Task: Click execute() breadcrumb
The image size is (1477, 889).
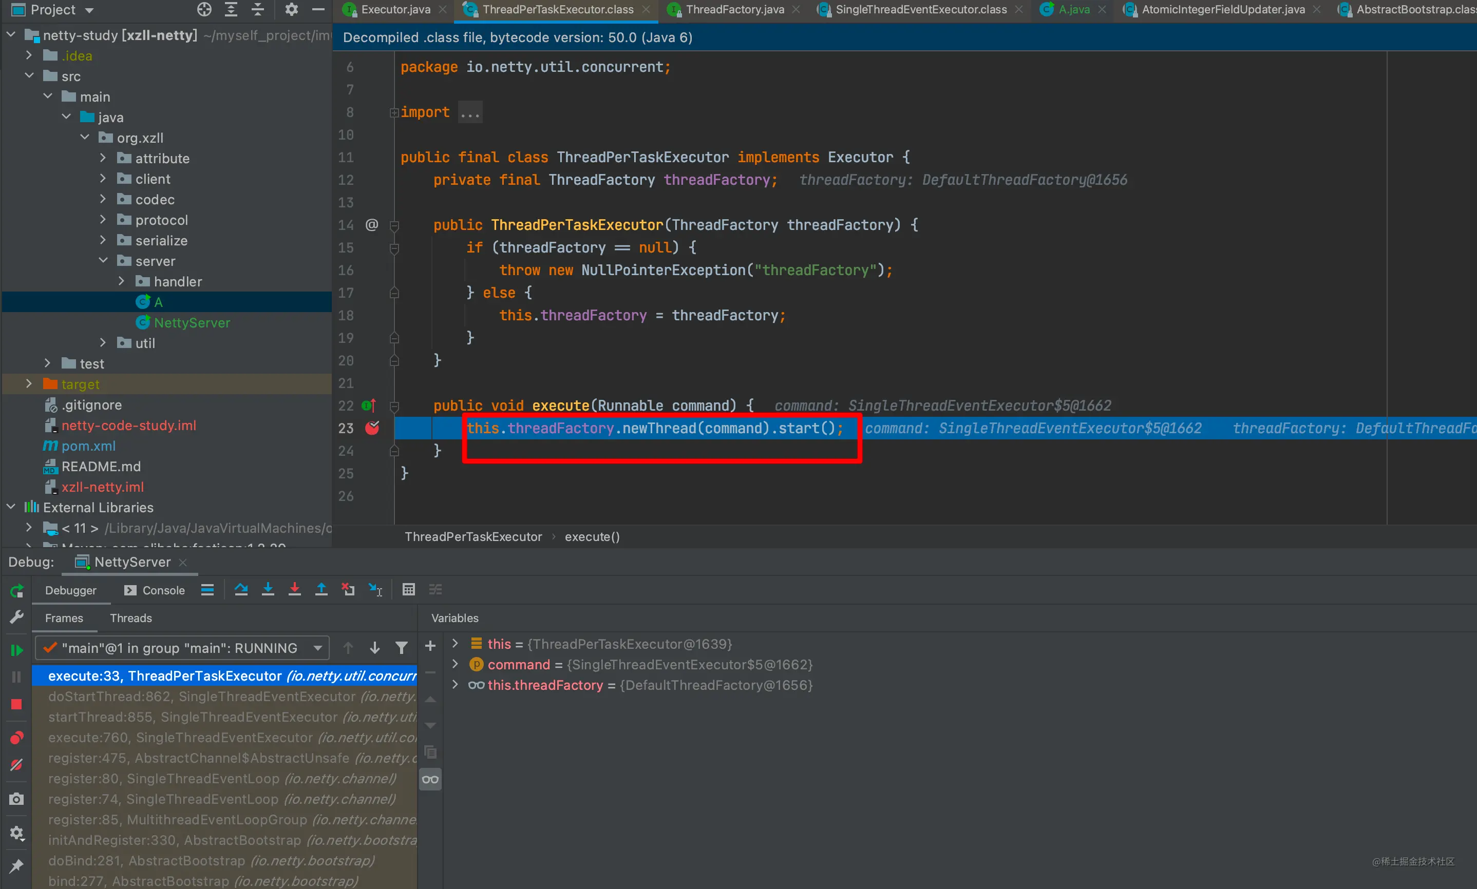Action: click(592, 537)
